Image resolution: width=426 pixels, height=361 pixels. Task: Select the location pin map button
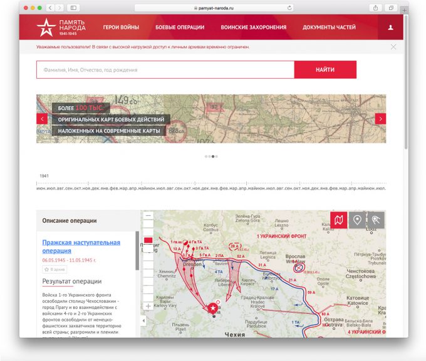(x=357, y=220)
